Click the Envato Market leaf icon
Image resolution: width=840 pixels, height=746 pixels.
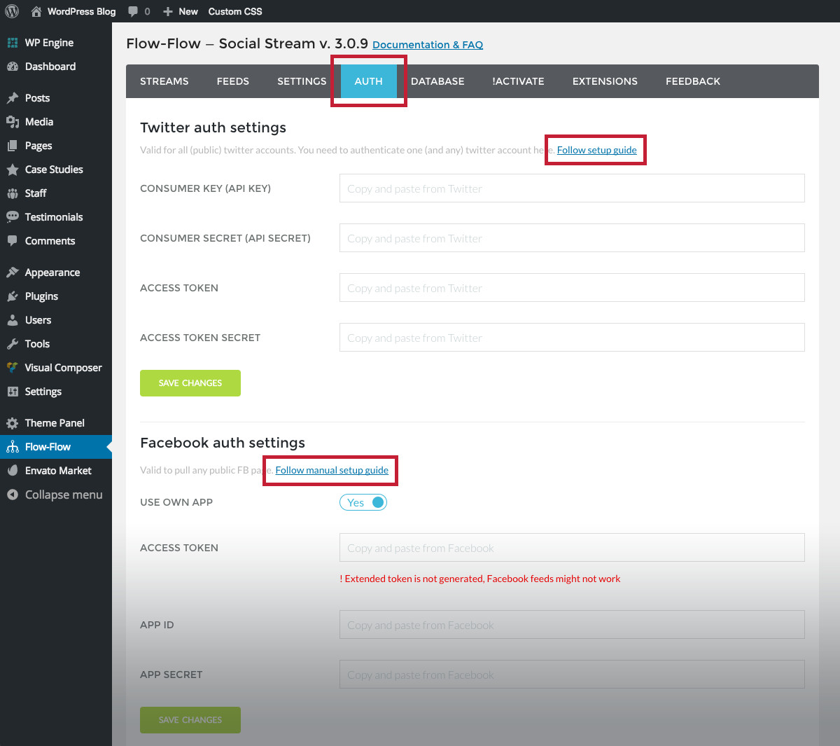[13, 471]
